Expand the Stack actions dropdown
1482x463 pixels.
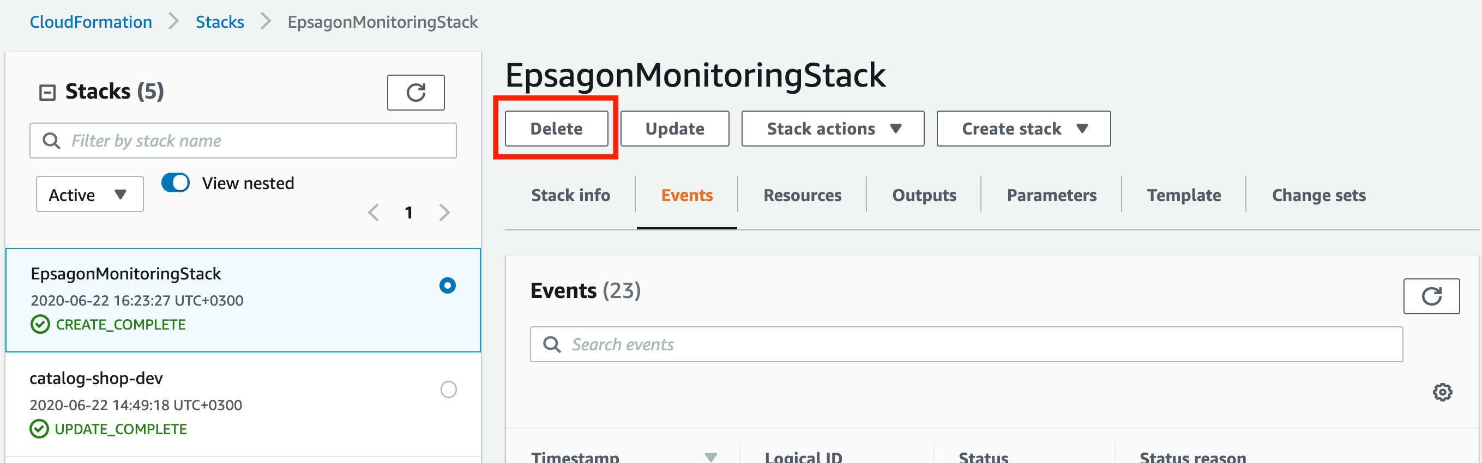pos(833,129)
